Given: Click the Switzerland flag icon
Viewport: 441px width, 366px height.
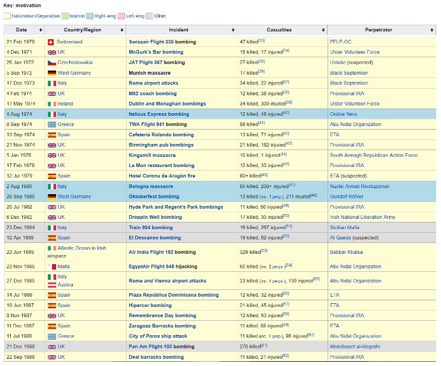Looking at the screenshot, I should (51, 42).
